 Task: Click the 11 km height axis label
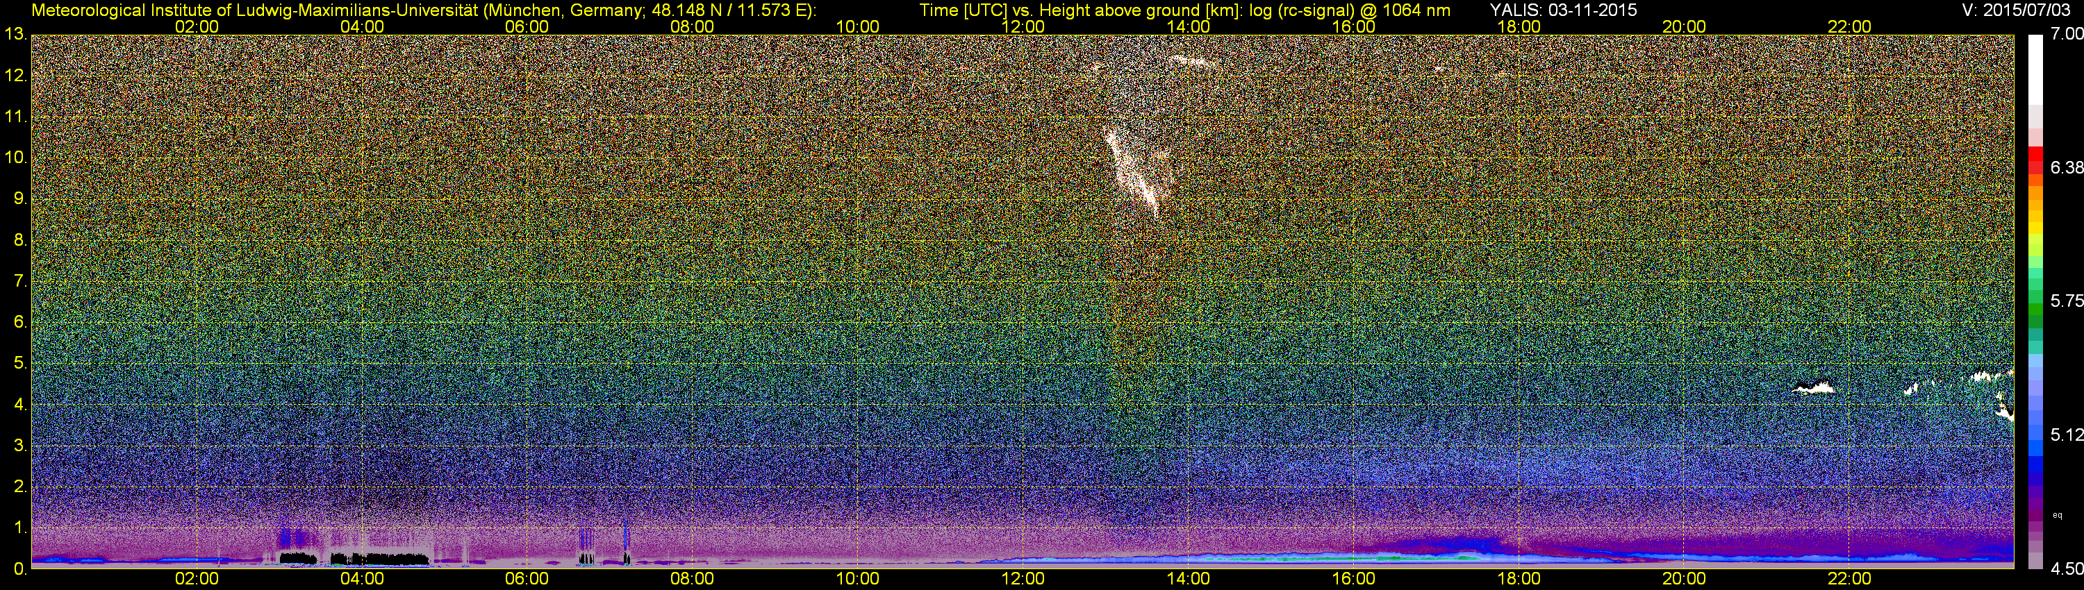(15, 117)
